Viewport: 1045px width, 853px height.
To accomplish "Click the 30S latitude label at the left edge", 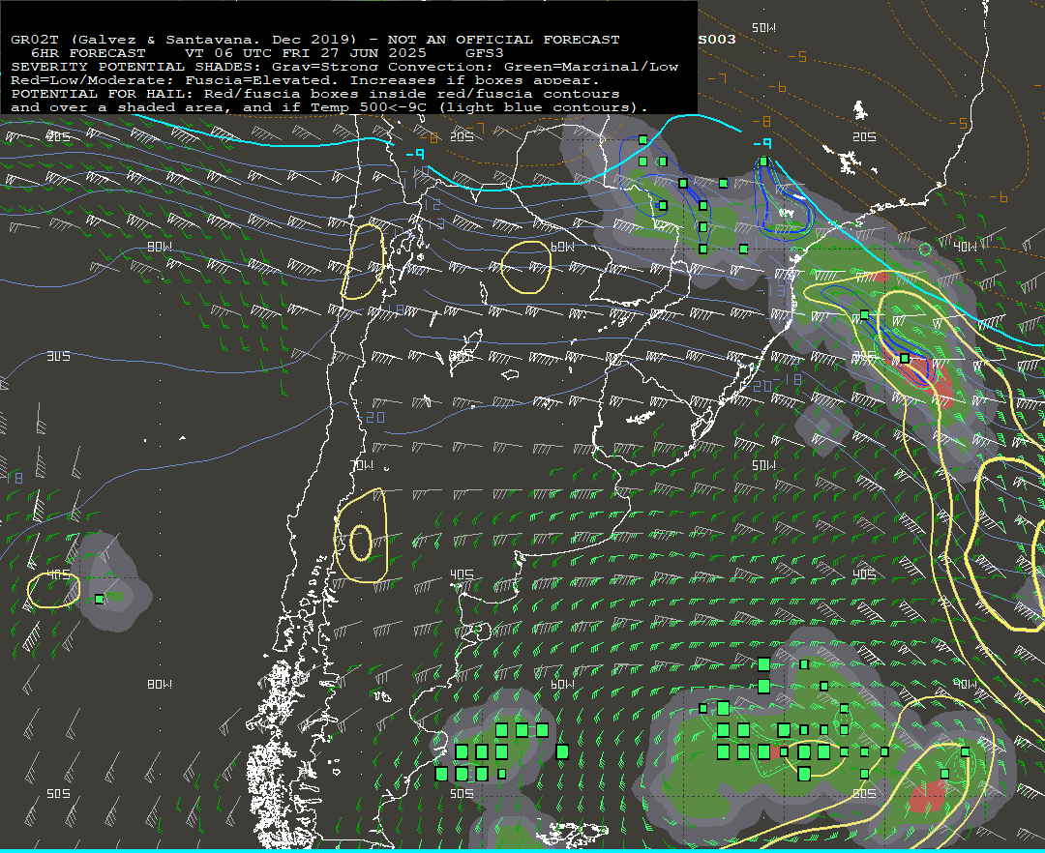I will click(58, 356).
